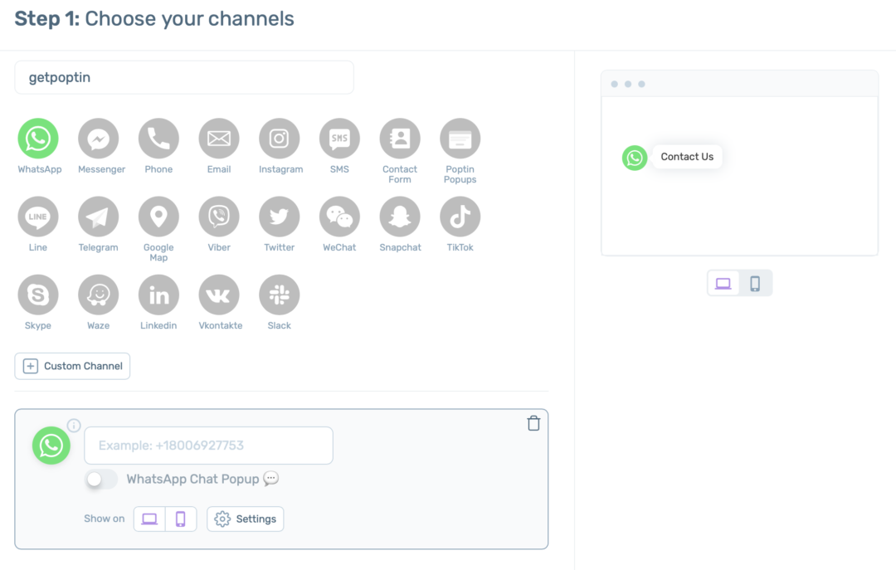Select the Telegram channel icon

(x=99, y=217)
